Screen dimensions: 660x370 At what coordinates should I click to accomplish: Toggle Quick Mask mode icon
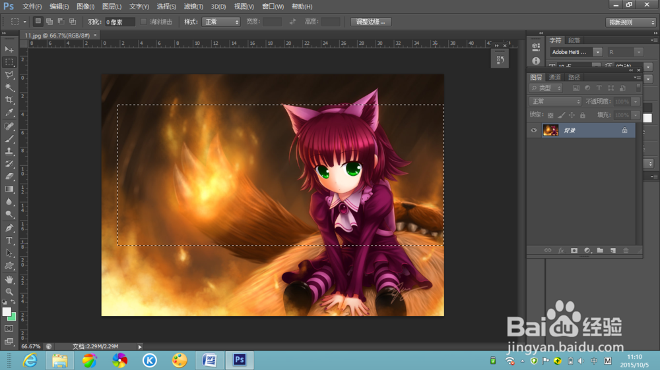coord(9,329)
